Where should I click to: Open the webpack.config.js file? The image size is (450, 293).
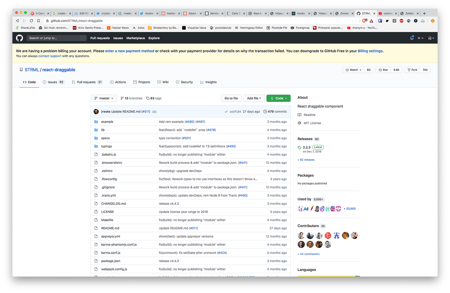coord(114,269)
